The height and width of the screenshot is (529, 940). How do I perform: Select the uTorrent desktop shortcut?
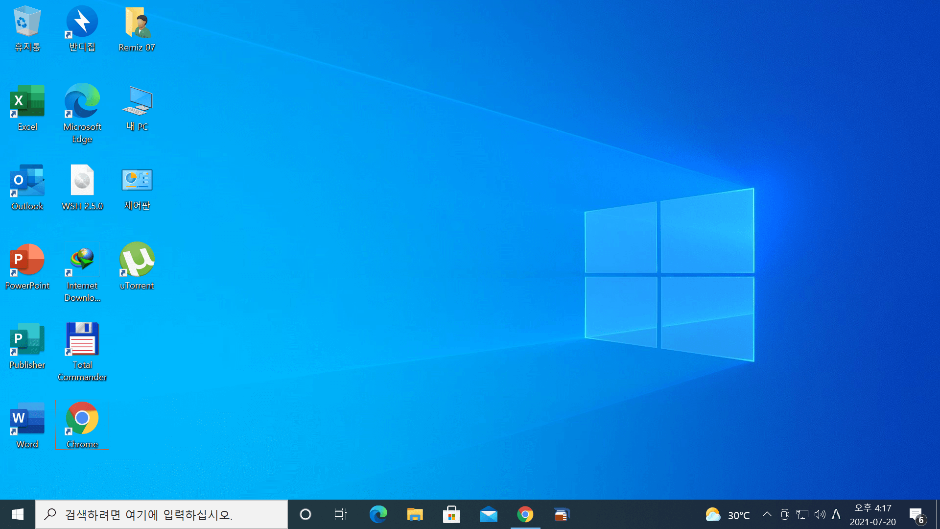tap(137, 266)
